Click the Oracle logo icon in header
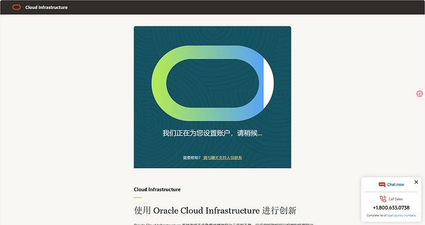Viewport: 425px width, 225px height. 17,7
